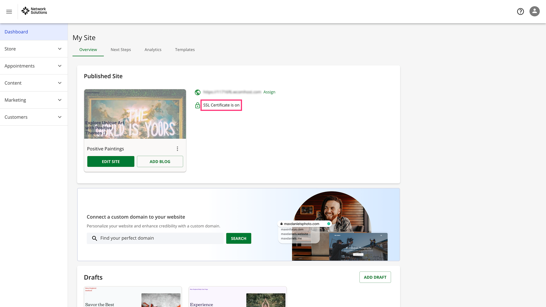Click the magnifier icon in domain search

pyautogui.click(x=95, y=238)
